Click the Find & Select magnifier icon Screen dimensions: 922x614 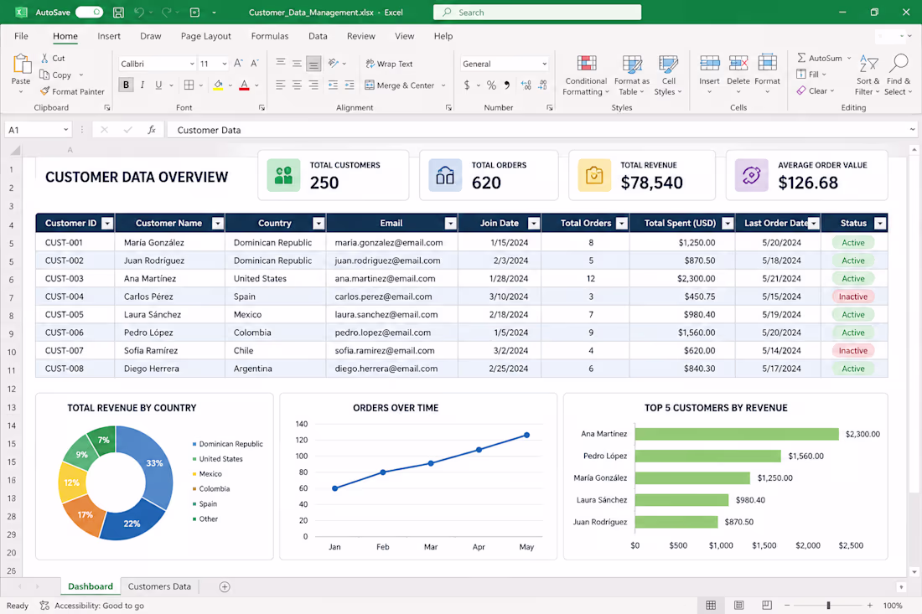click(899, 63)
